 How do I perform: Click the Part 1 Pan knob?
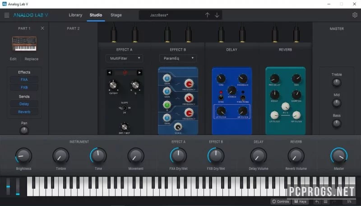click(24, 131)
